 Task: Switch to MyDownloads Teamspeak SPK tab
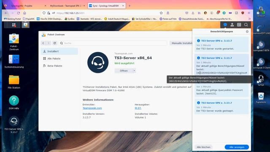(x=67, y=5)
